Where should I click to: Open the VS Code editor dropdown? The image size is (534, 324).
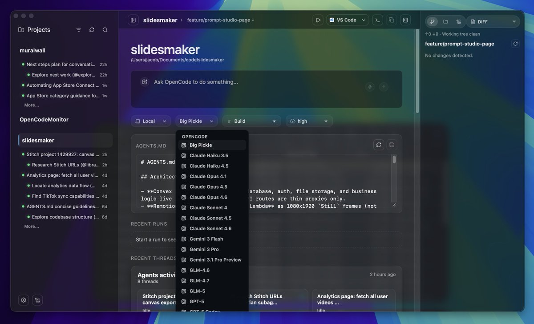[x=348, y=20]
